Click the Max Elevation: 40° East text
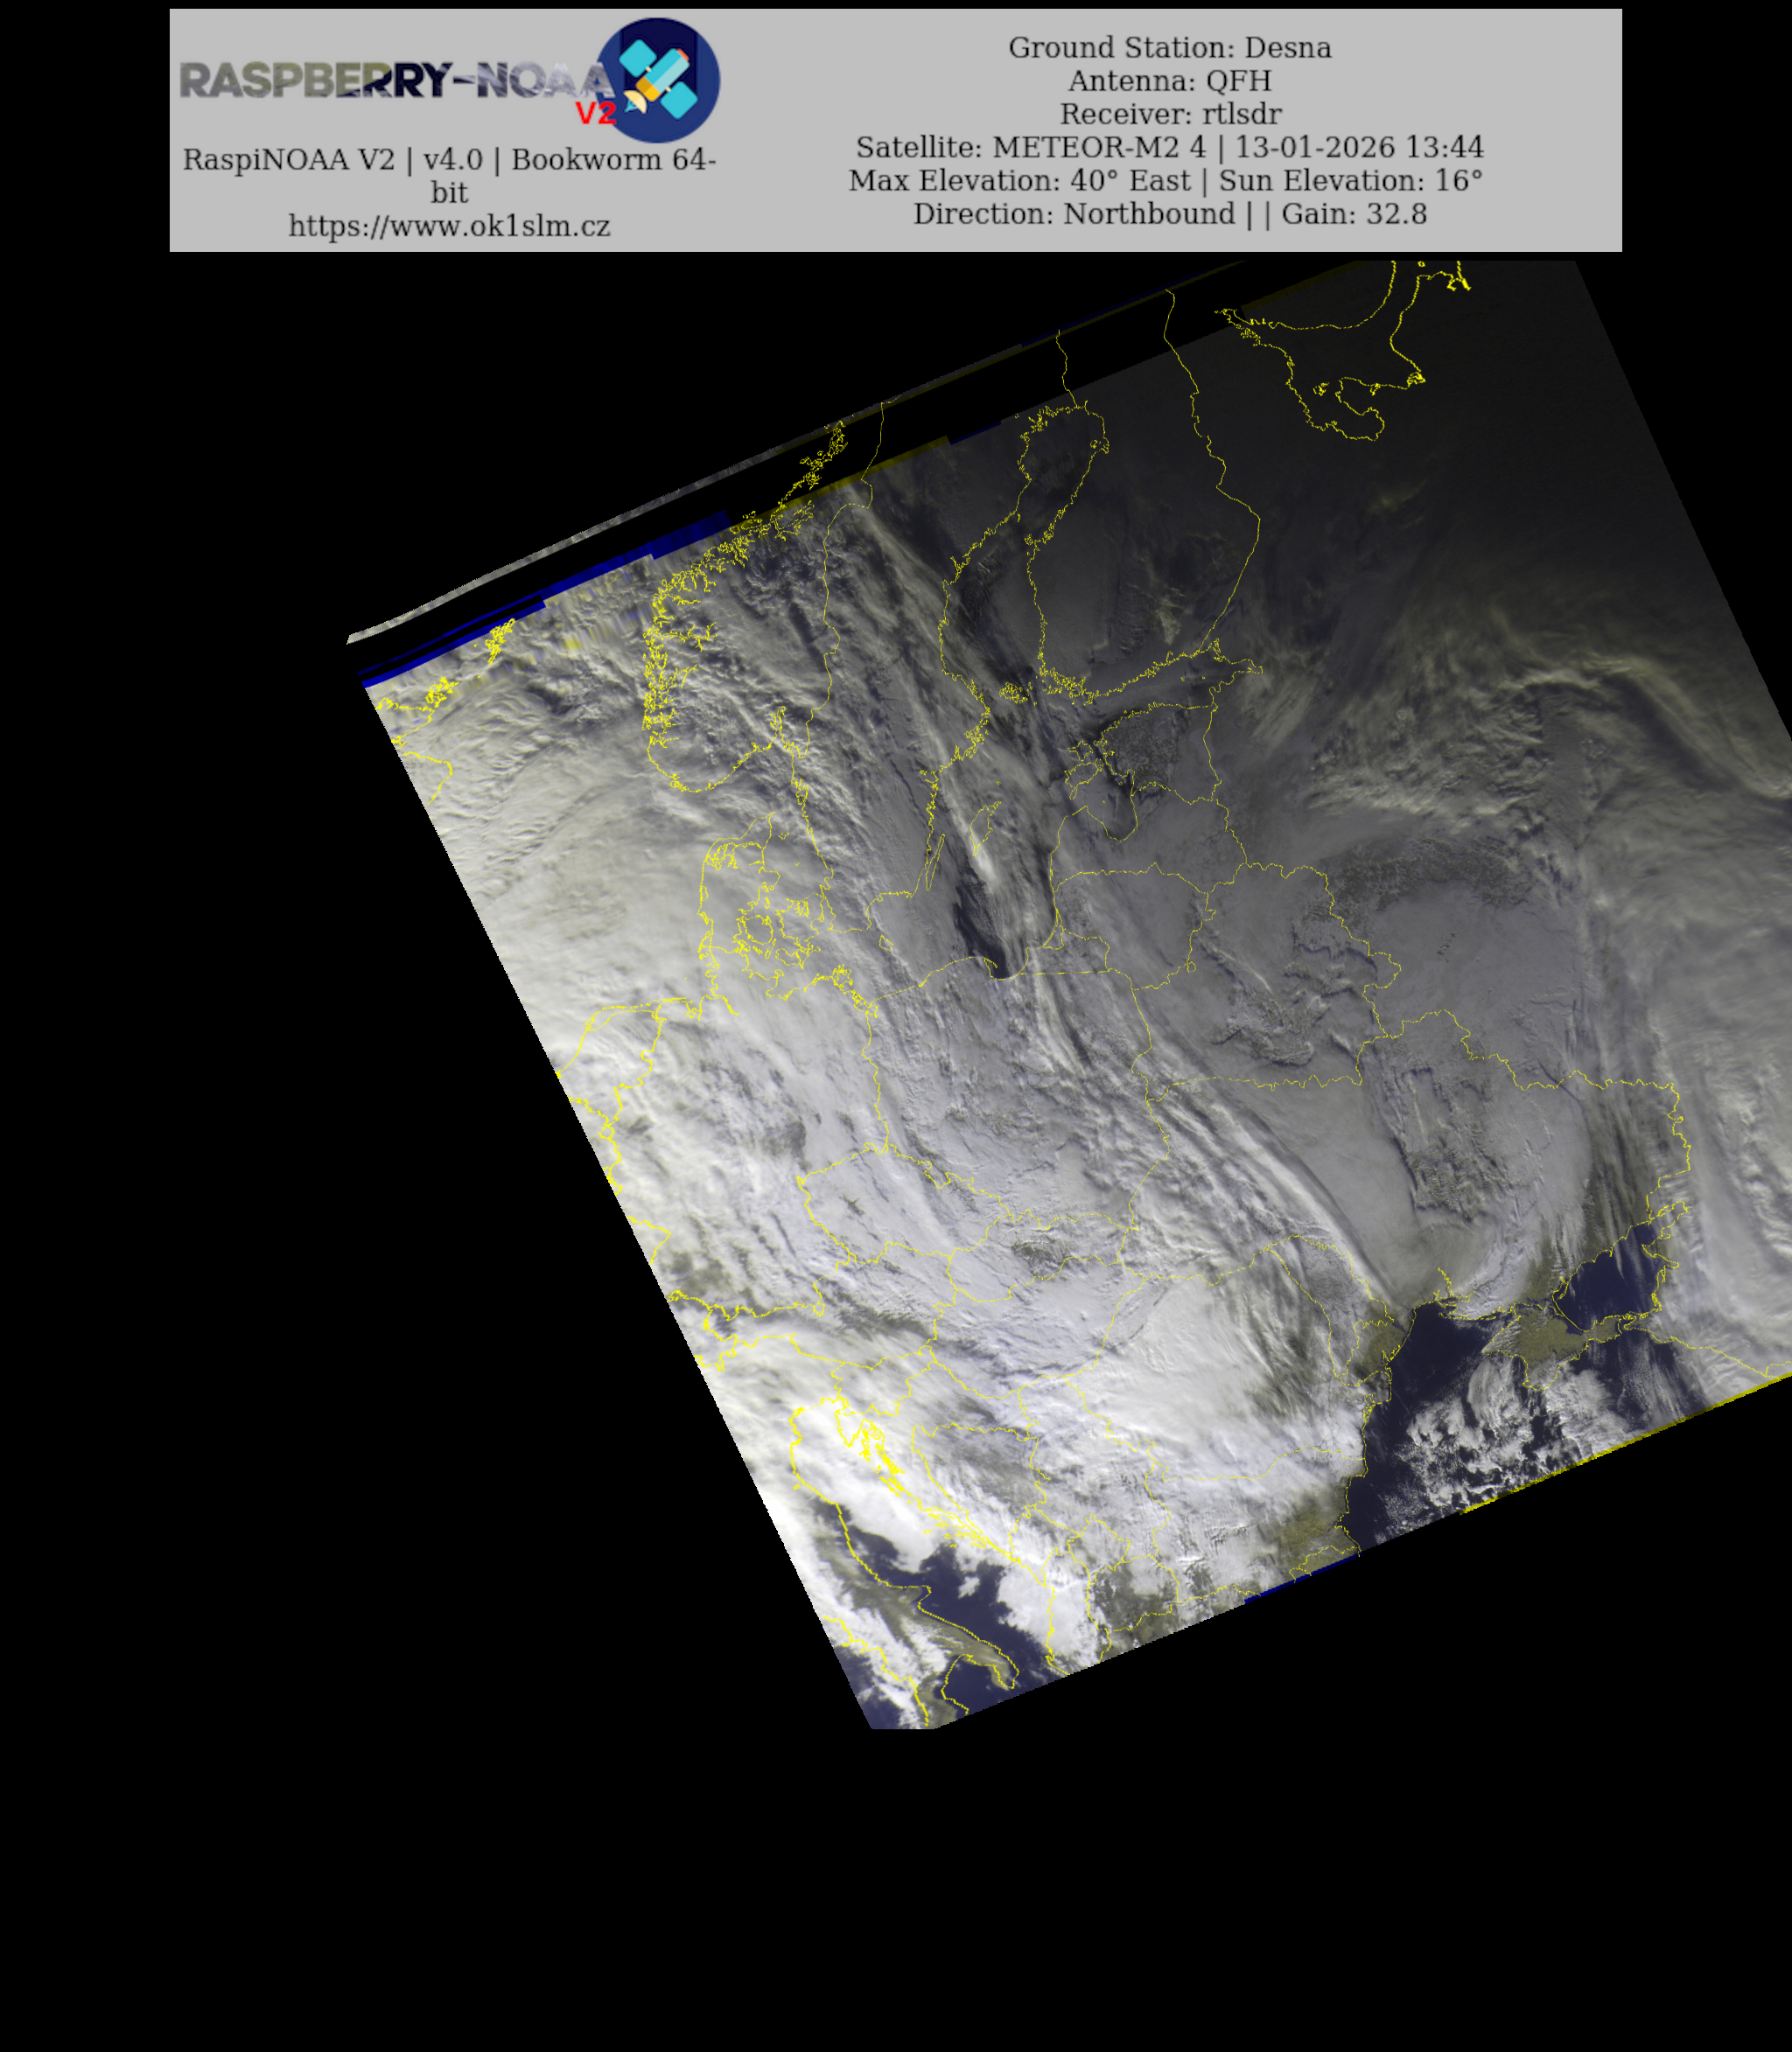The image size is (1792, 2052). click(x=1019, y=181)
